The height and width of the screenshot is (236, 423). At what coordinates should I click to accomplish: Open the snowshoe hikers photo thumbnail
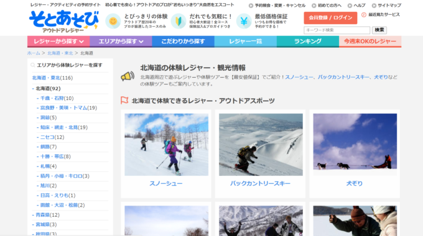coord(167,145)
